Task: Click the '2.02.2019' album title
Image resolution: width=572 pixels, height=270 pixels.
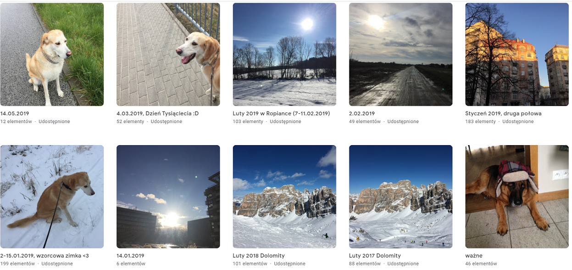Action: [x=362, y=113]
